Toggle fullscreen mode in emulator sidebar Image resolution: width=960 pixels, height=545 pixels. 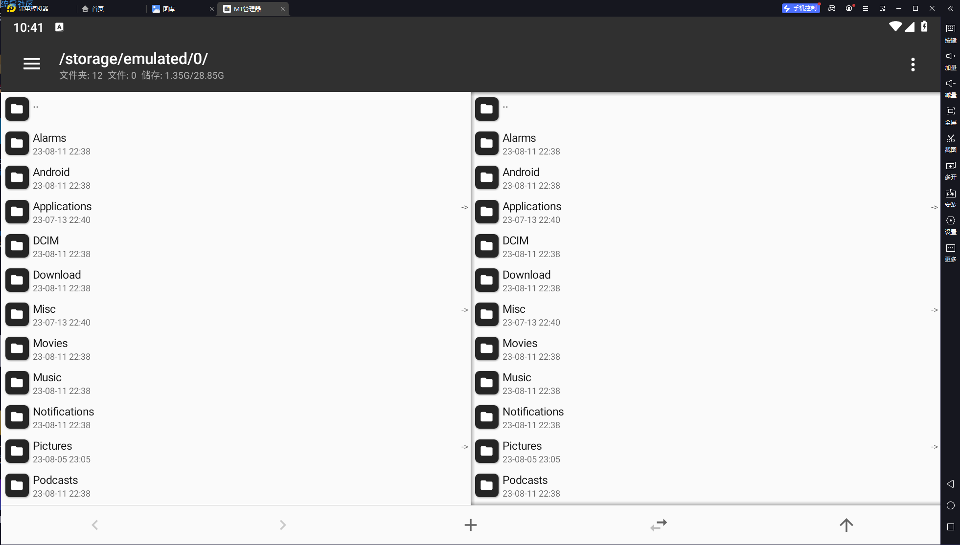click(950, 115)
